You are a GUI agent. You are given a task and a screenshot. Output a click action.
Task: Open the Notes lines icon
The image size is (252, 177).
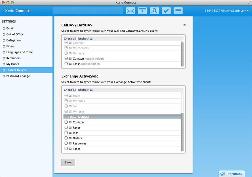(x=178, y=11)
